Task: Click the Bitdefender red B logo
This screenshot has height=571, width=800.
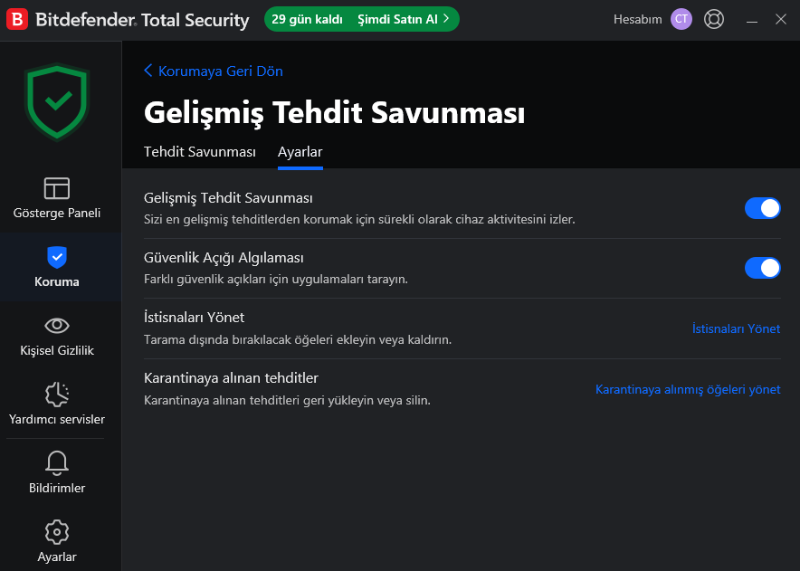Action: tap(17, 19)
